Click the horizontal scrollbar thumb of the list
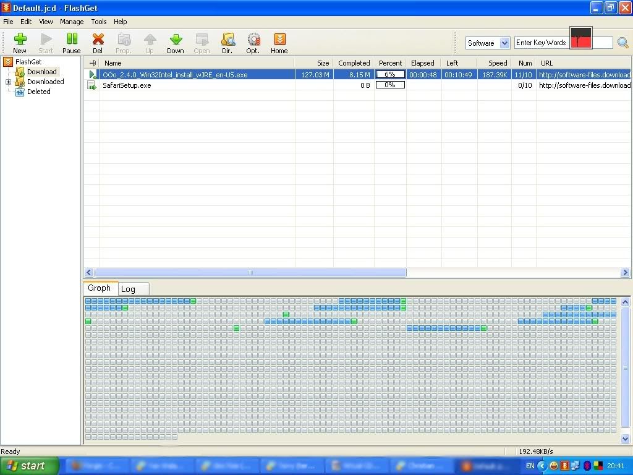Image resolution: width=633 pixels, height=475 pixels. (x=250, y=273)
